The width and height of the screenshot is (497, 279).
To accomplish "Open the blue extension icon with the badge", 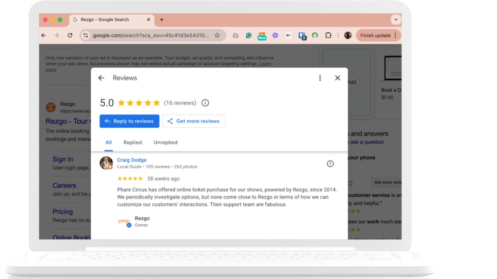I will [x=302, y=36].
